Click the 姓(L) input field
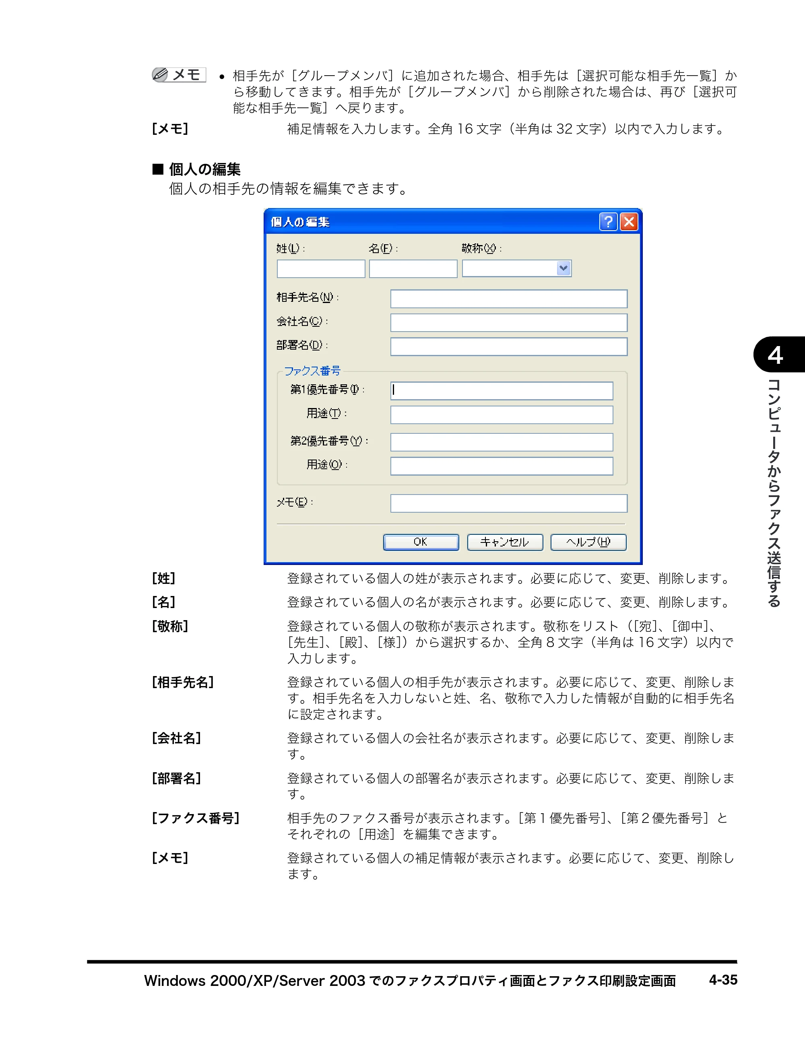805x1037 pixels. 321,269
